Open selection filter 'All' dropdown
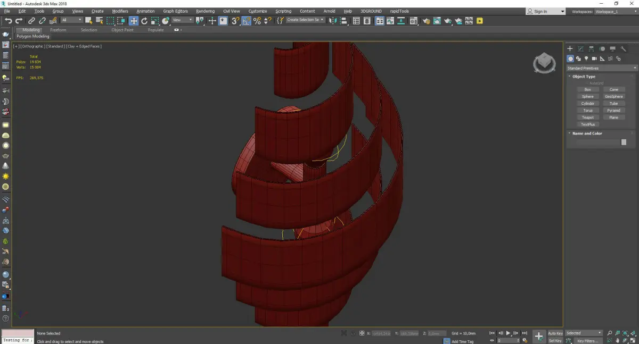This screenshot has width=639, height=344. click(x=72, y=20)
